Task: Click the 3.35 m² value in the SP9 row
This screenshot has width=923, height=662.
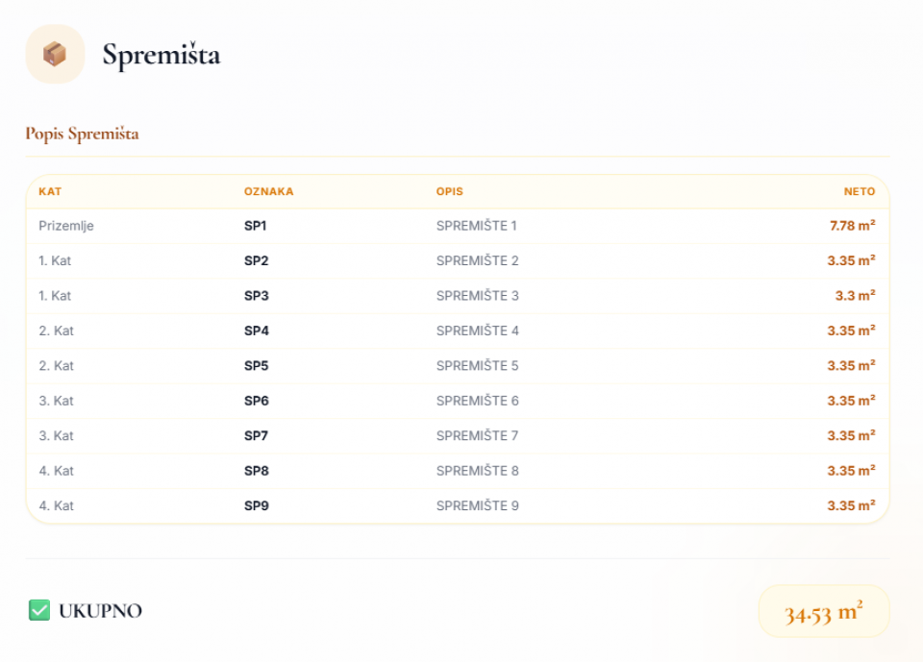Action: pyautogui.click(x=851, y=505)
